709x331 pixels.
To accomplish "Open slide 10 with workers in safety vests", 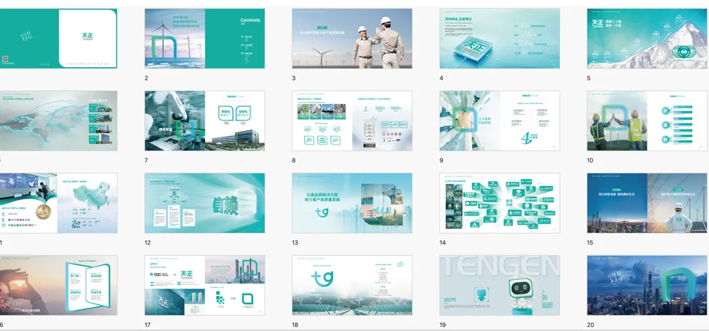I will click(x=647, y=121).
